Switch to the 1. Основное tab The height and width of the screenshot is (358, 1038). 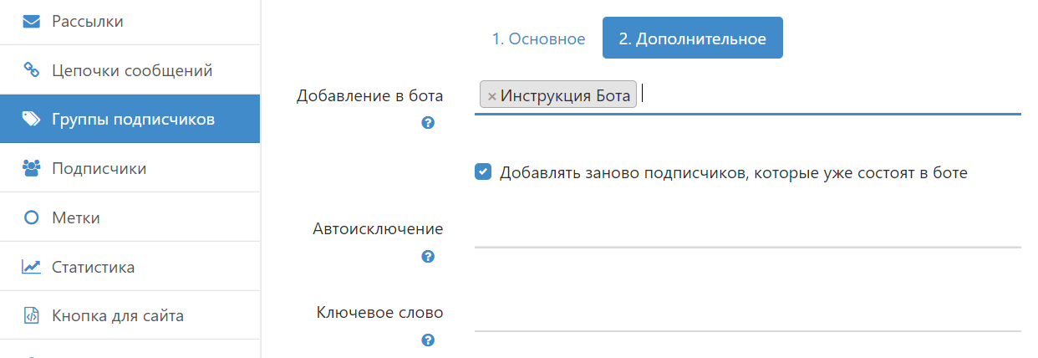coord(537,38)
